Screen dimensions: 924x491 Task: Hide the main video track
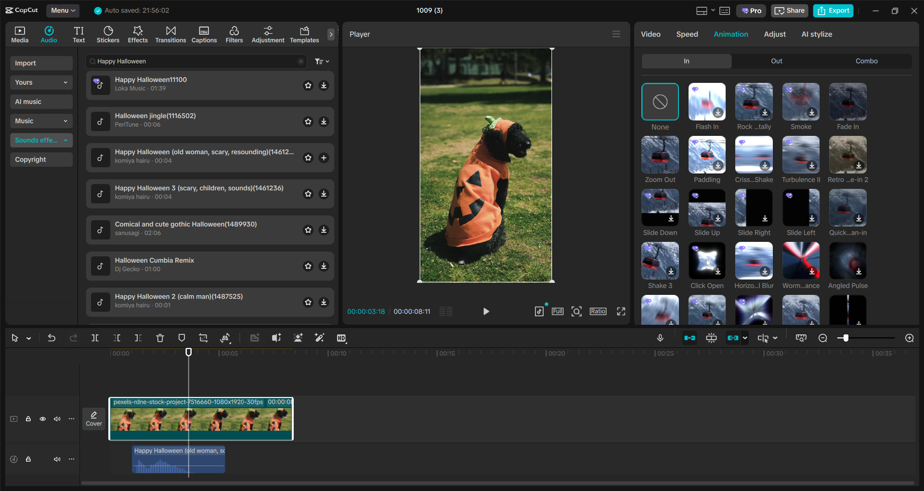click(x=43, y=419)
